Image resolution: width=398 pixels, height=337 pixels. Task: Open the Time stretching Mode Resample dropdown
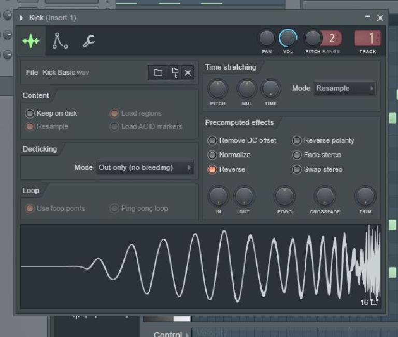[345, 88]
